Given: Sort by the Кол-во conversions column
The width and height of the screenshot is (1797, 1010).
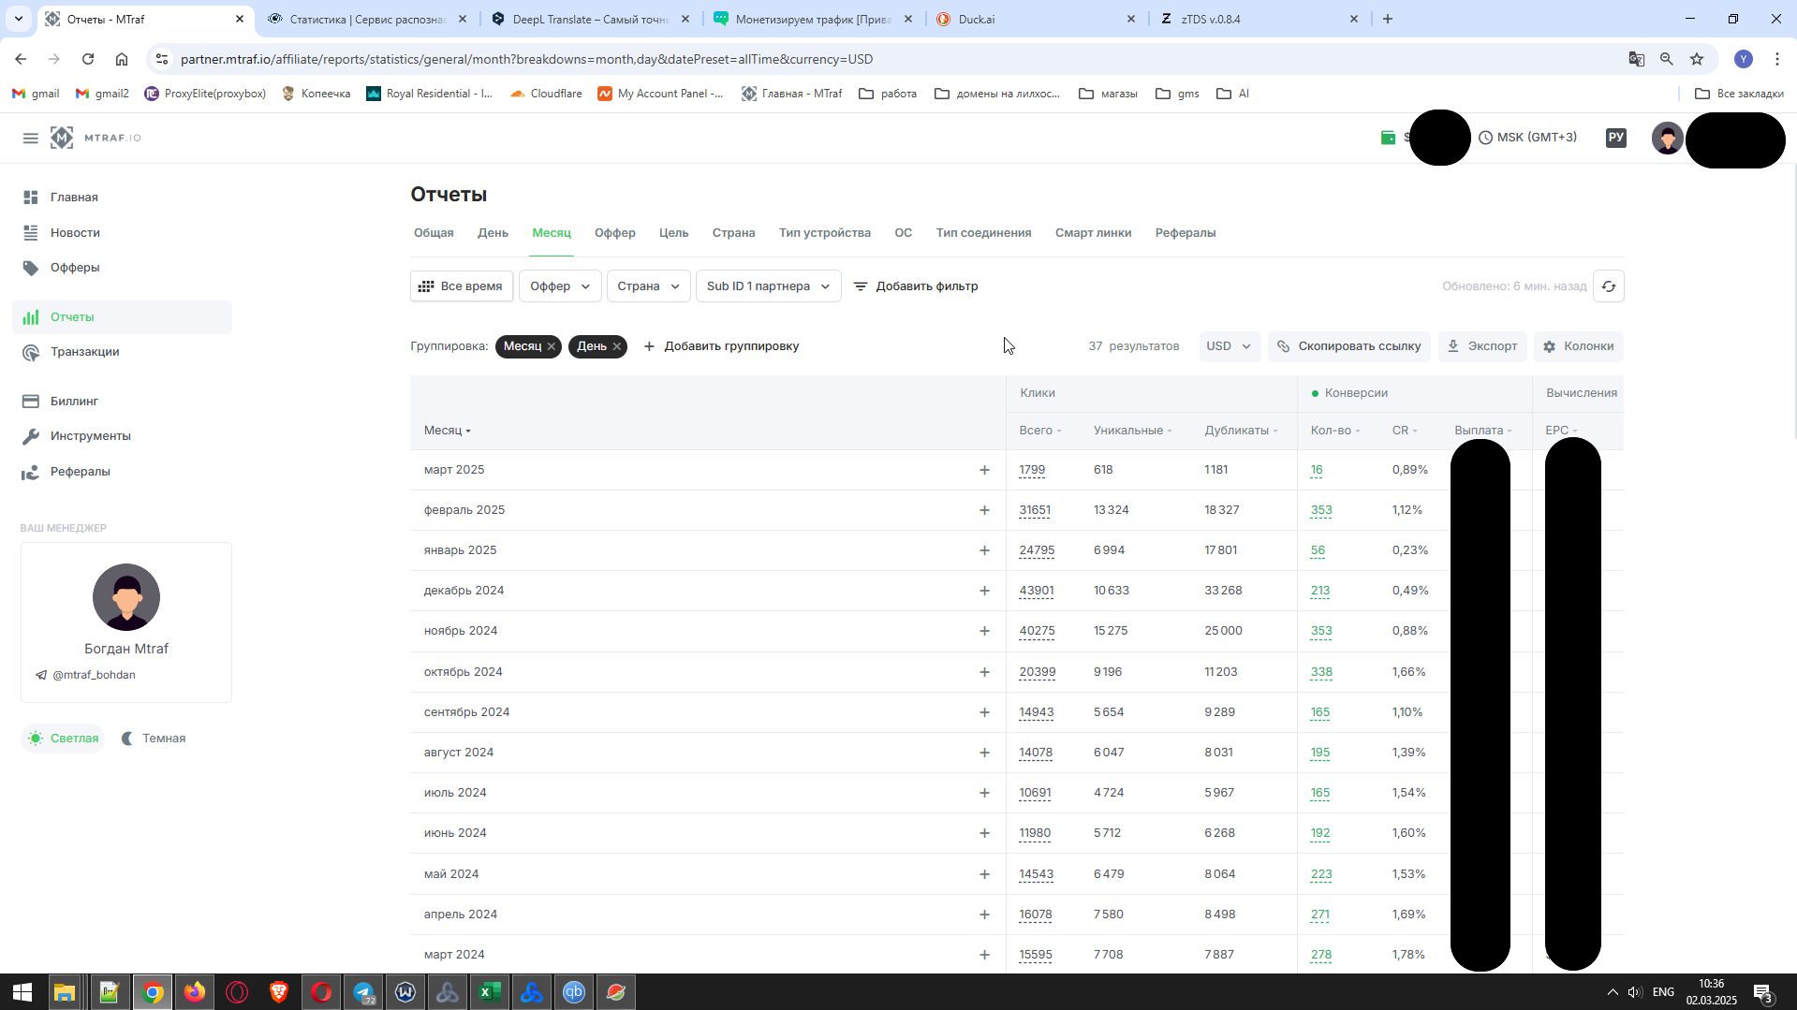Looking at the screenshot, I should coord(1334,431).
